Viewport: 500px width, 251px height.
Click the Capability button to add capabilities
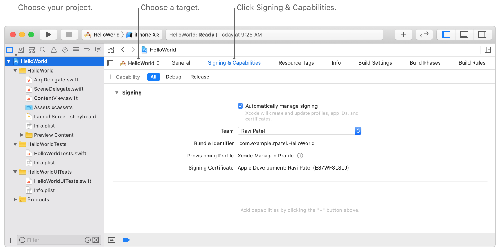click(124, 77)
